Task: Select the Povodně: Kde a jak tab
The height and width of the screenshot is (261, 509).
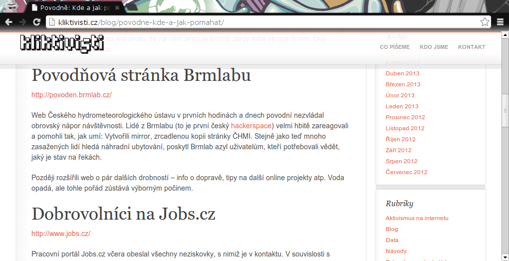Action: 75,8
